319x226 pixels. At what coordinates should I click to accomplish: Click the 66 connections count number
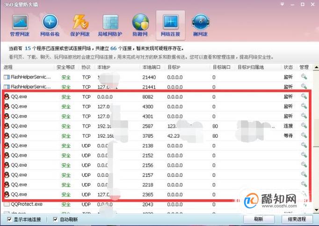click(x=114, y=49)
